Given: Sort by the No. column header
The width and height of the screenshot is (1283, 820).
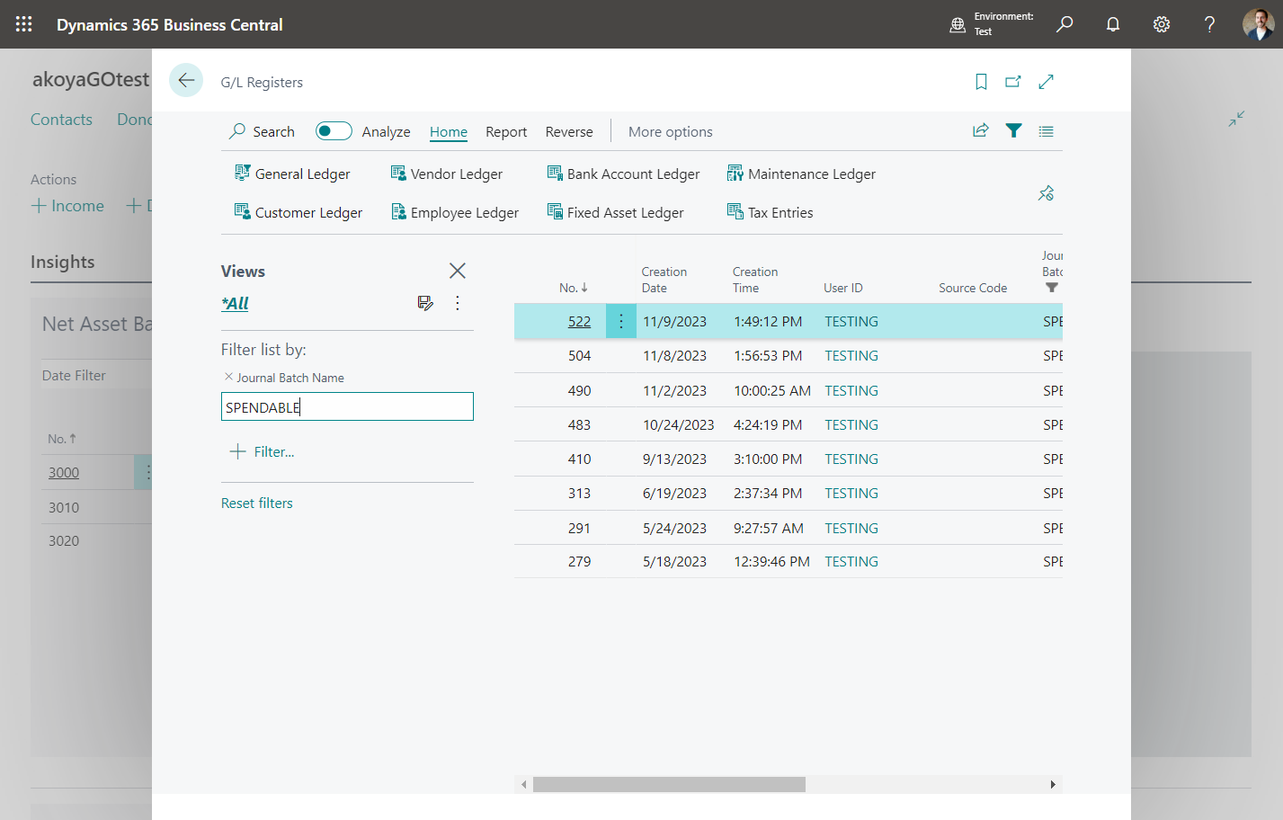Looking at the screenshot, I should [x=573, y=288].
